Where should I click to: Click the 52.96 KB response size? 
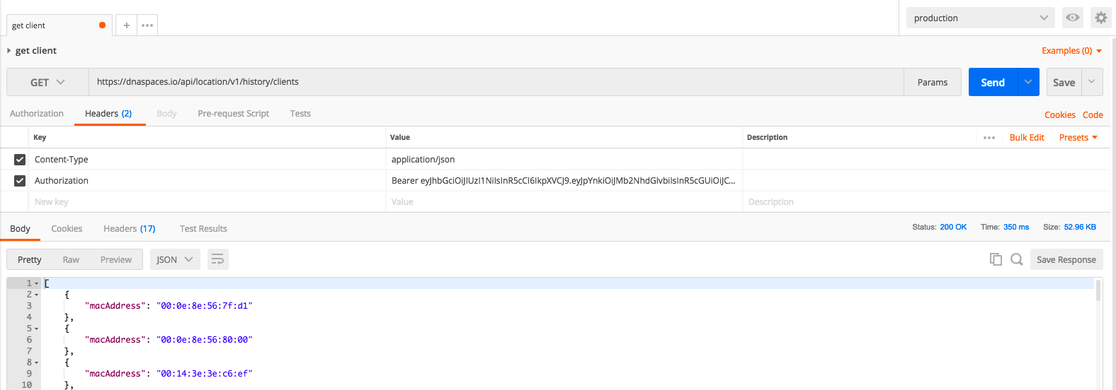[1080, 227]
